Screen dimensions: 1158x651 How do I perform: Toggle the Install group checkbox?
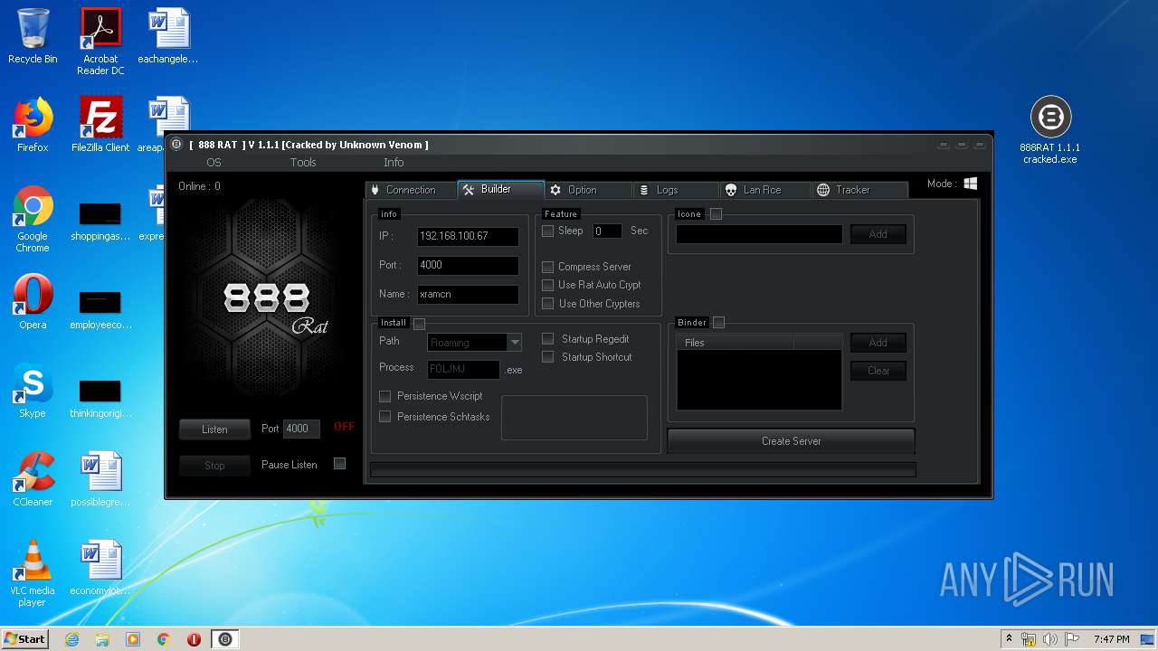coord(419,324)
